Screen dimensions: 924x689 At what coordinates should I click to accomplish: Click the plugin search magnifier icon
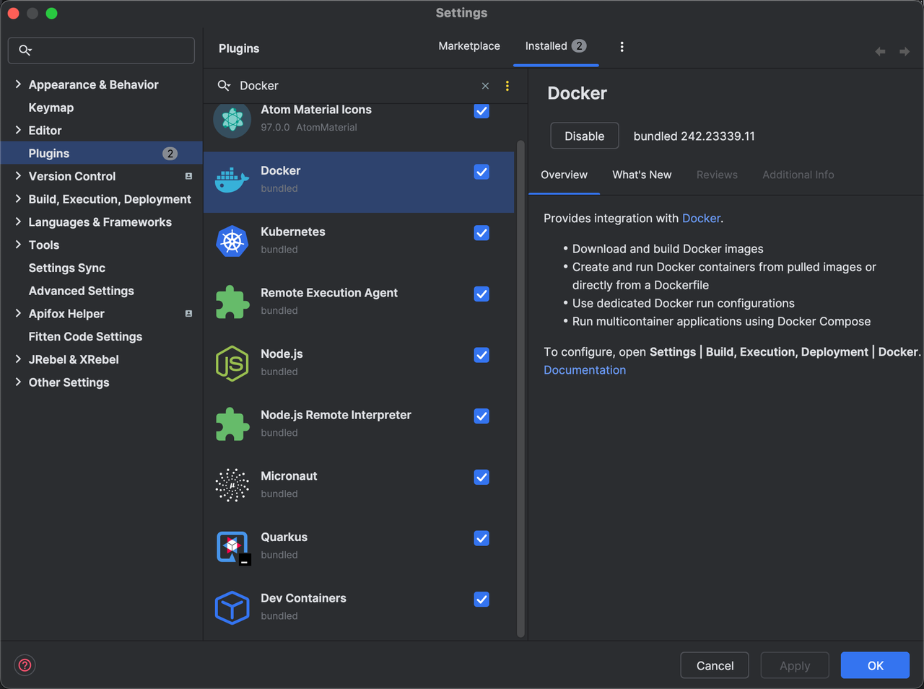point(224,86)
